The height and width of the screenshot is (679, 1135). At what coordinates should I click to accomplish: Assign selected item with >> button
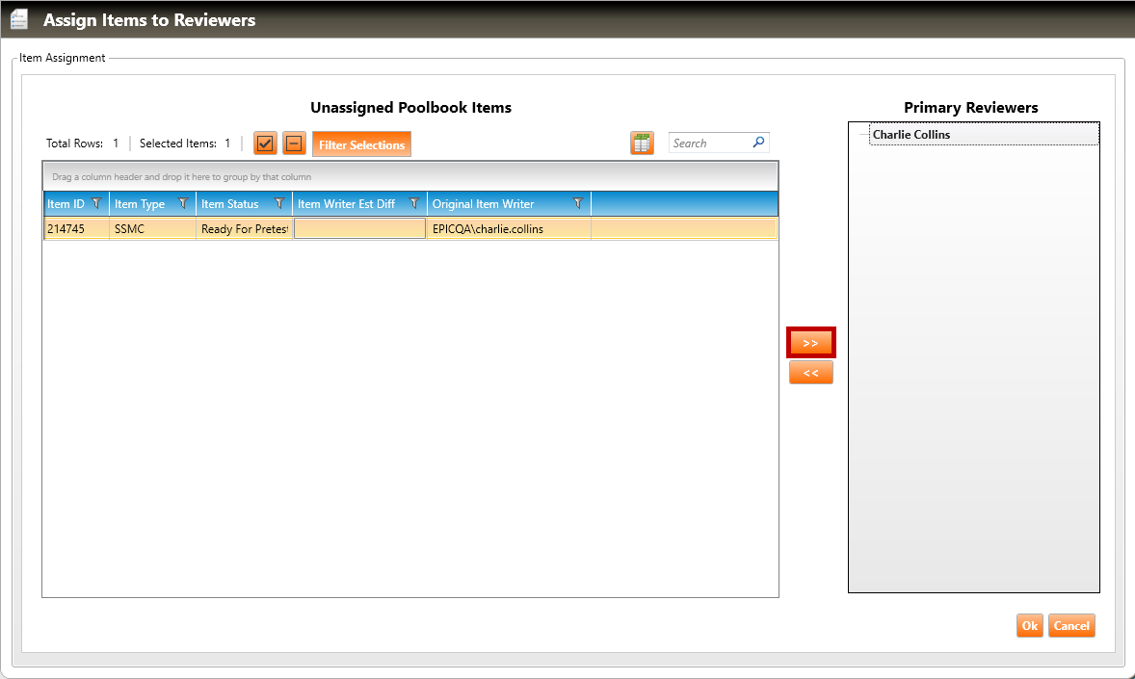tap(810, 343)
